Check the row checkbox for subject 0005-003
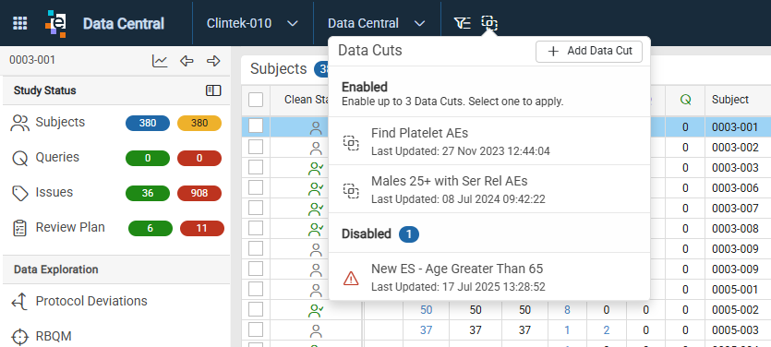The width and height of the screenshot is (771, 347). [x=256, y=329]
